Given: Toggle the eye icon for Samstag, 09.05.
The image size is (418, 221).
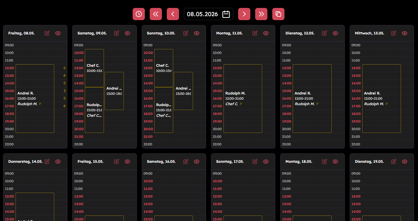Looking at the screenshot, I should point(127,33).
